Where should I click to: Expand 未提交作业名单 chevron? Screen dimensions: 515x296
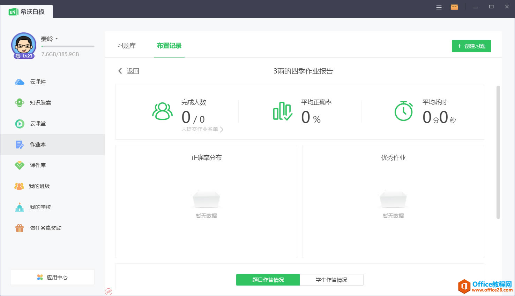click(x=222, y=130)
